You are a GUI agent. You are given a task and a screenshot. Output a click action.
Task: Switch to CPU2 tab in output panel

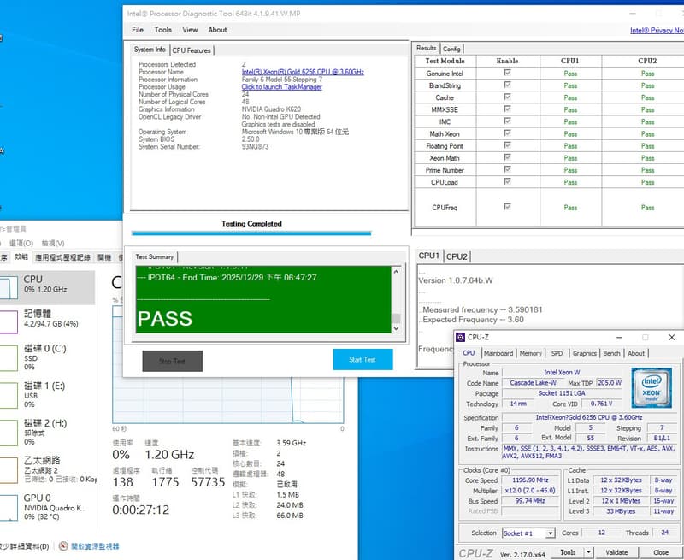(x=457, y=256)
